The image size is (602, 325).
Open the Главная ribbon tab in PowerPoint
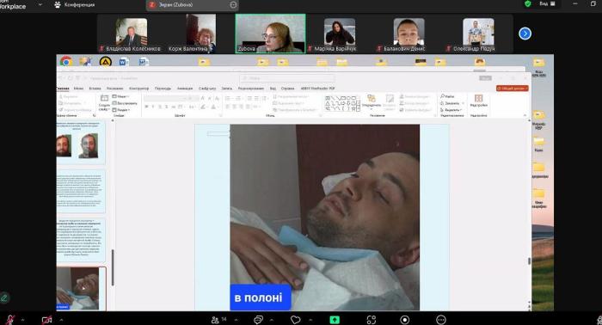(63, 89)
